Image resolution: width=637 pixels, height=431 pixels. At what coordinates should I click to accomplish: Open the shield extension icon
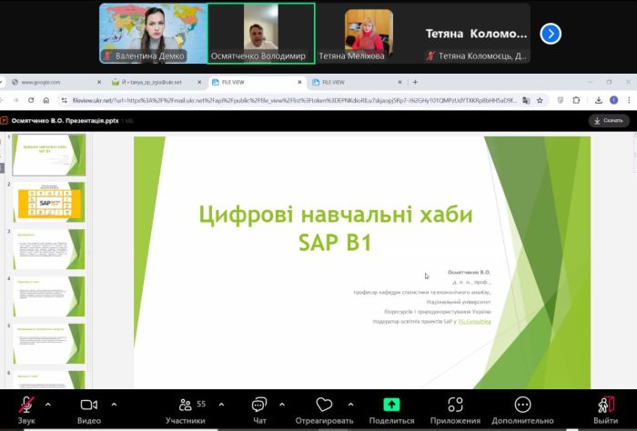click(561, 100)
